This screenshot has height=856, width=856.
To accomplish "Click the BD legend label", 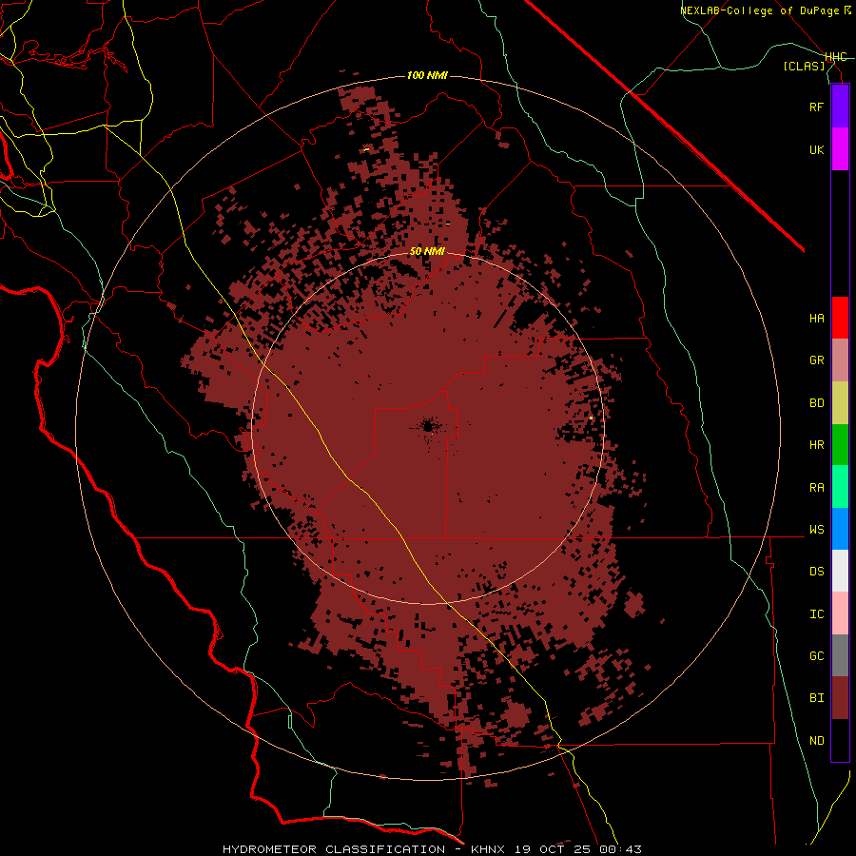I will click(816, 403).
